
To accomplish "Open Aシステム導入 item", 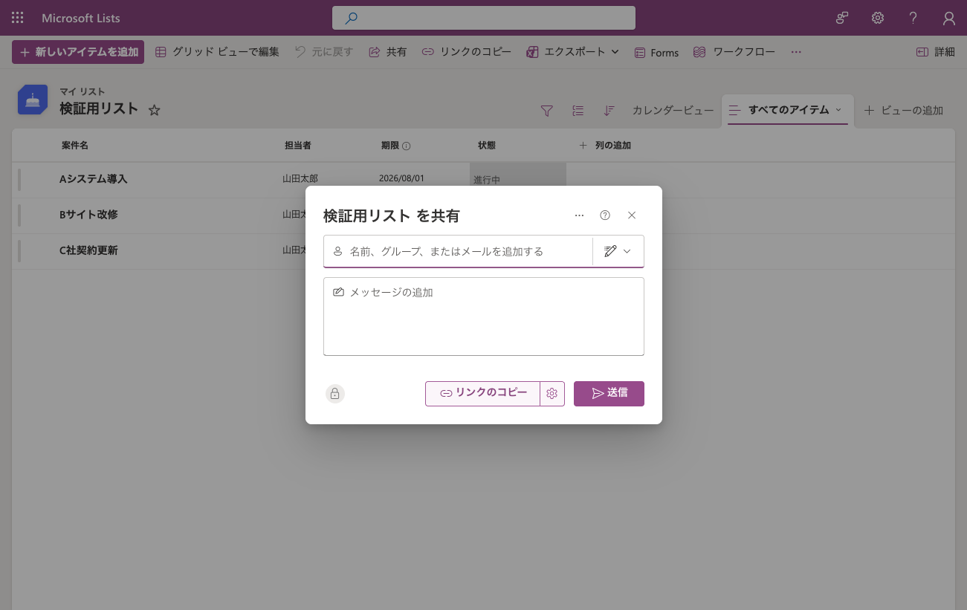I will [x=94, y=179].
